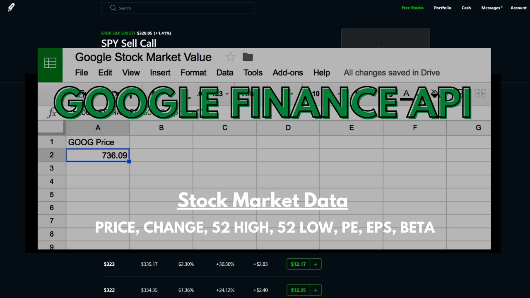
Task: Open the Edit menu
Action: 105,72
